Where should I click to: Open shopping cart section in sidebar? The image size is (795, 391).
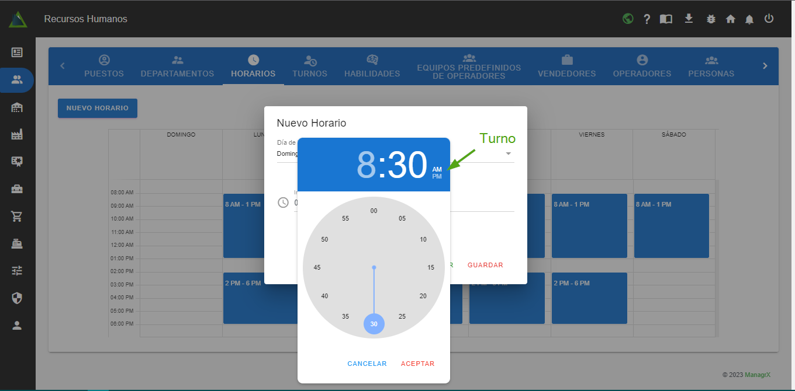17,217
